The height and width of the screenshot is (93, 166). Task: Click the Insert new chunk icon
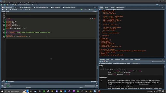pyautogui.click(x=81, y=10)
